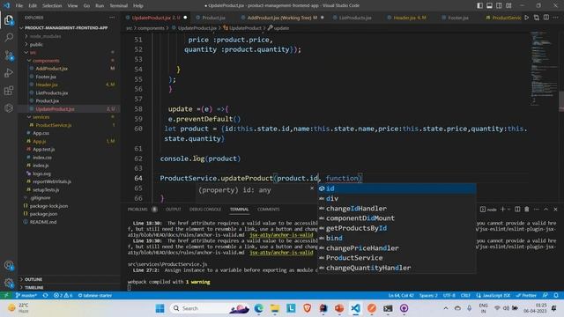The width and height of the screenshot is (564, 317).
Task: Kill terminal with trash icon
Action: 527,210
